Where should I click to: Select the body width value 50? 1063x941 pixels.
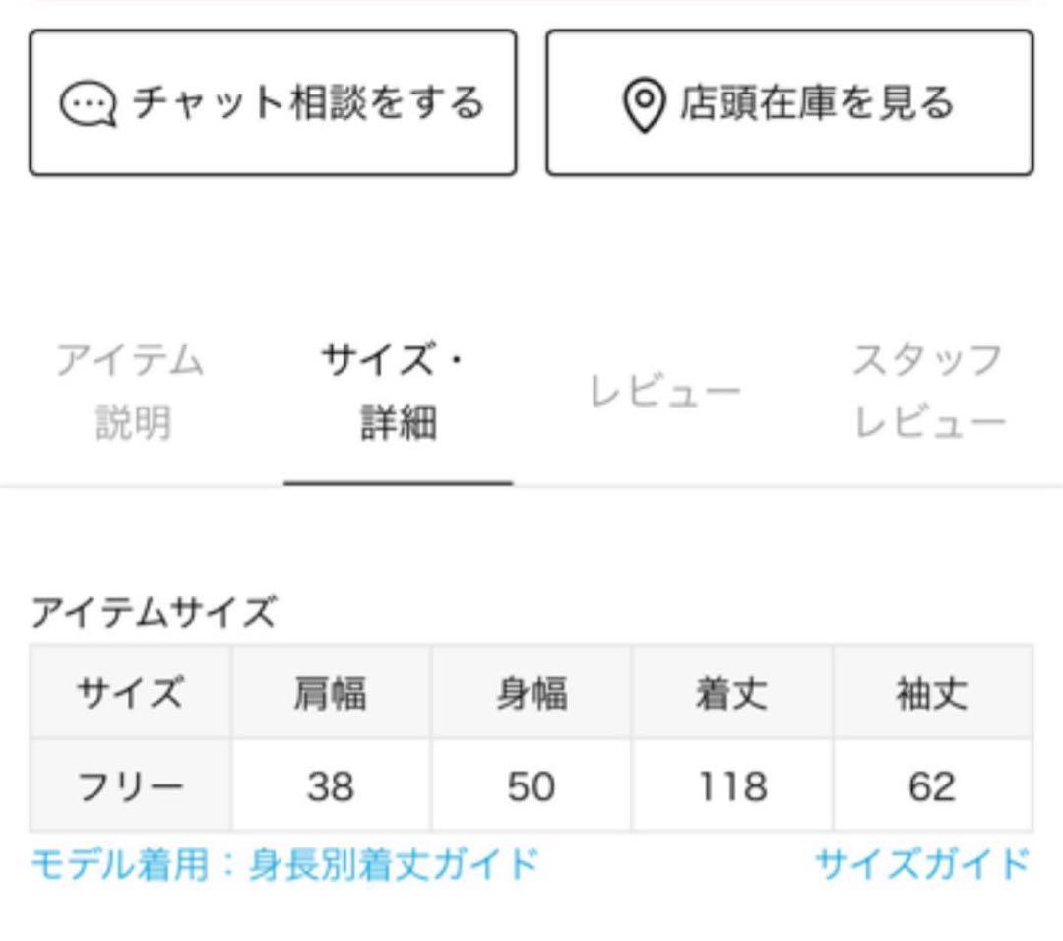[x=531, y=786]
